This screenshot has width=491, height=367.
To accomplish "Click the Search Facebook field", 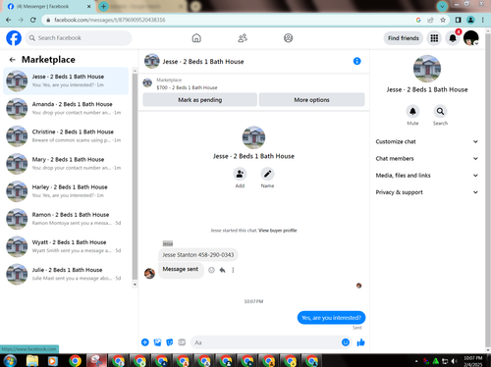I will pos(79,38).
